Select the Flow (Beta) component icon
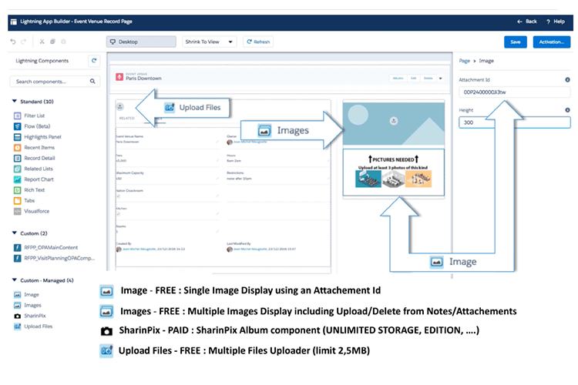The height and width of the screenshot is (385, 578). pos(17,126)
